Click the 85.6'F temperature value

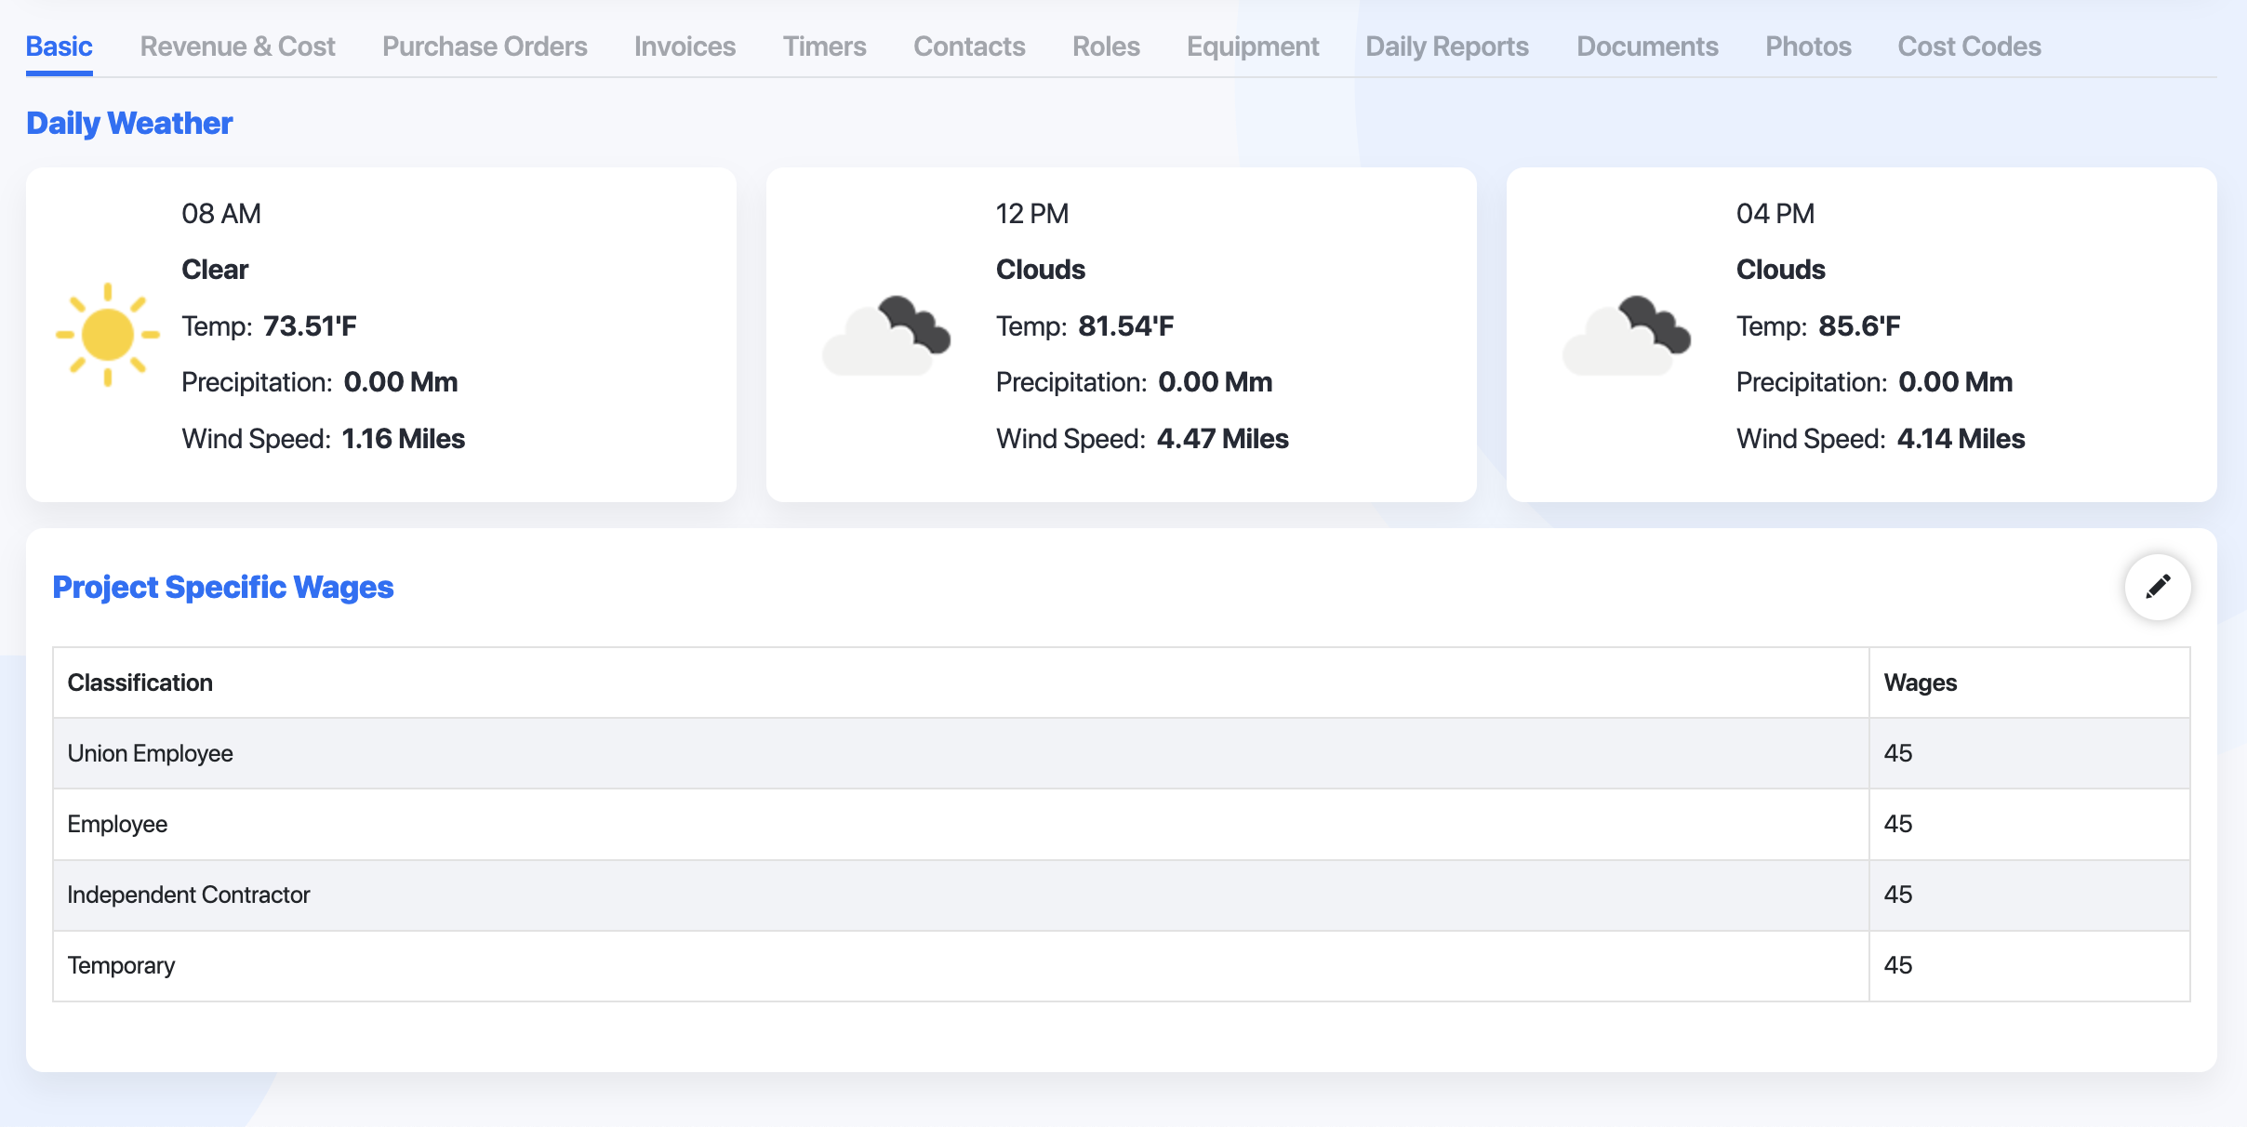click(1859, 326)
